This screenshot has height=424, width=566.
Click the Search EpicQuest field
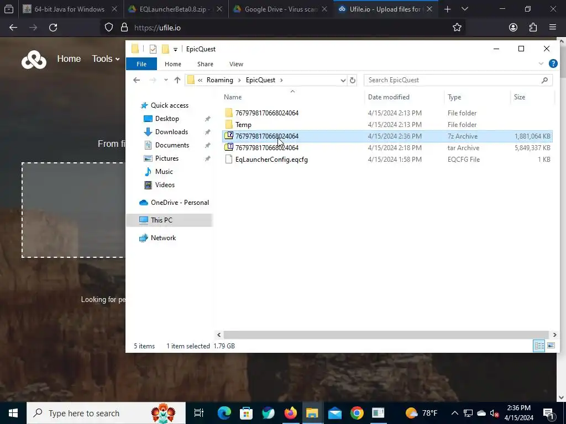458,80
